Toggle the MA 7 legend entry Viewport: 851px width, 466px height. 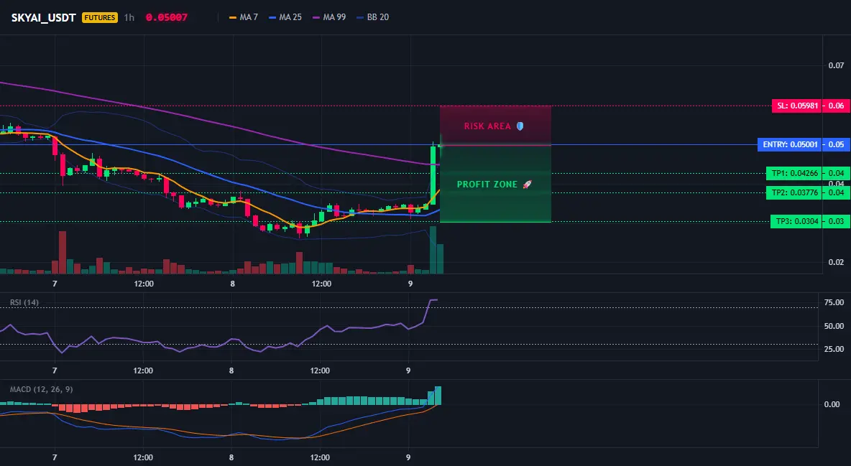pos(244,17)
